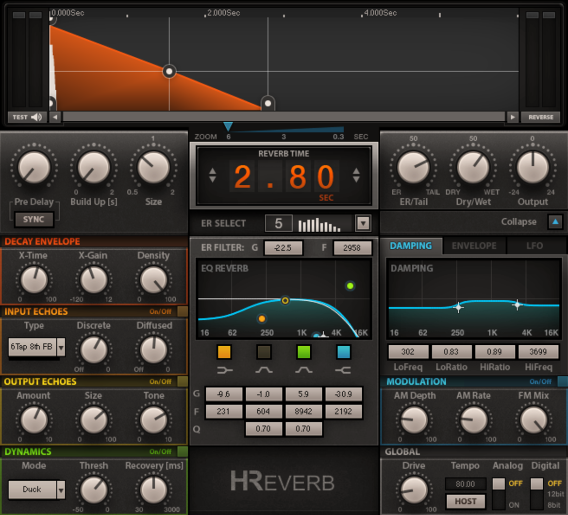Viewport: 568px width, 515px height.
Task: Switch to the Damping tab
Action: click(x=411, y=246)
